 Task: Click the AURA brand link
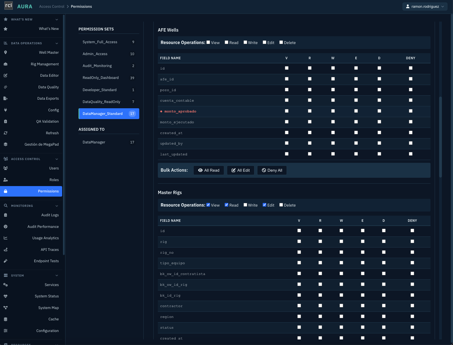tap(25, 6)
